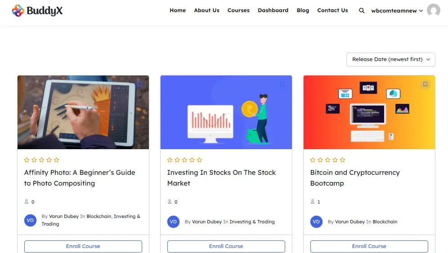Screen dimensions: 448x253
Task: Click VD avatar on Investing In Stocks card
Action: coord(173,222)
